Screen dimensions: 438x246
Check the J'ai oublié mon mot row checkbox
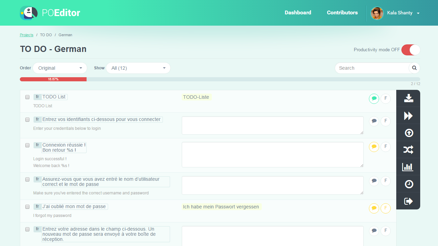click(27, 207)
